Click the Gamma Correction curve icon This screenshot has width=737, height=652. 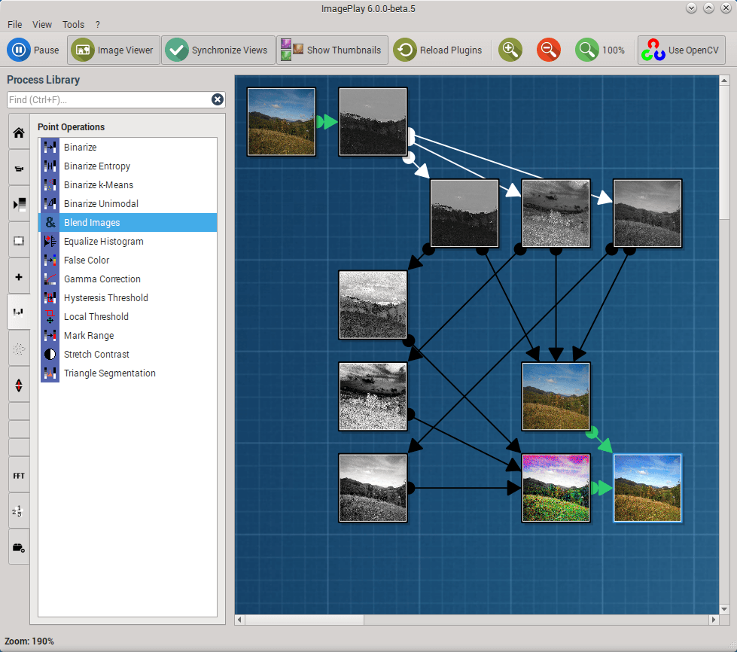(50, 279)
